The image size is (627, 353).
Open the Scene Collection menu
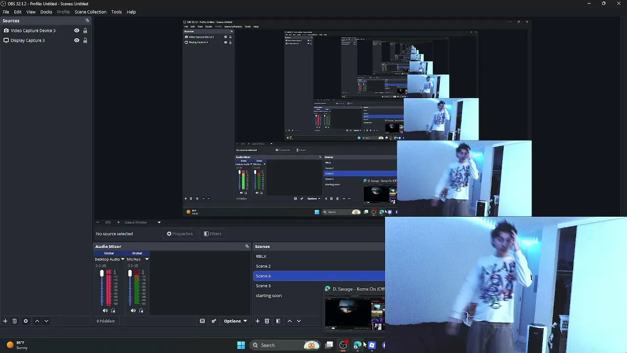click(90, 12)
